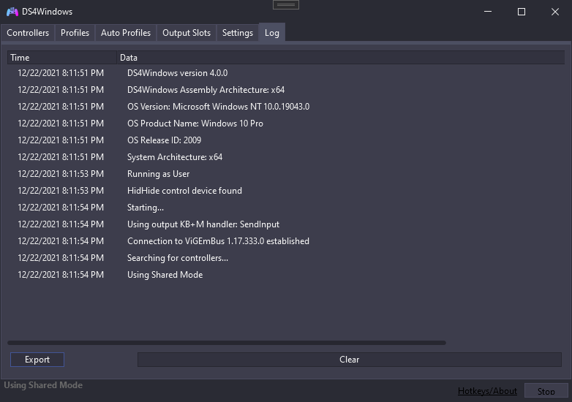Select the 'Running as User' log entry
Image resolution: width=572 pixels, height=402 pixels.
point(286,174)
